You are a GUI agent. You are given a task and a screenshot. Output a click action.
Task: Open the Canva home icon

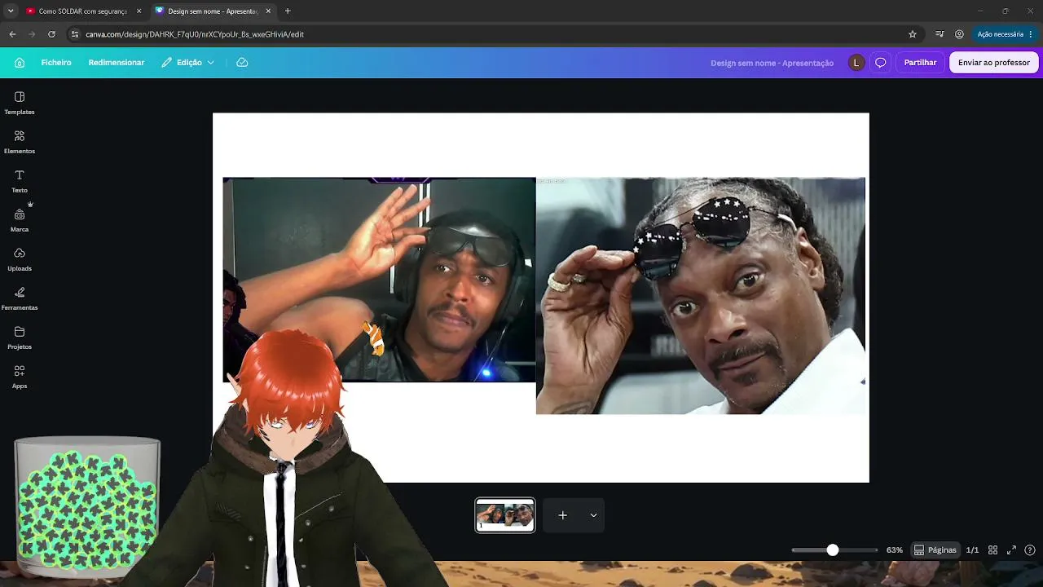click(x=20, y=63)
